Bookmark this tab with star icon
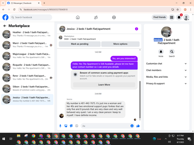194x145 pixels. [178, 10]
